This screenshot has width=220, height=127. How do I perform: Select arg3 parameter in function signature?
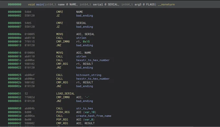(138, 5)
